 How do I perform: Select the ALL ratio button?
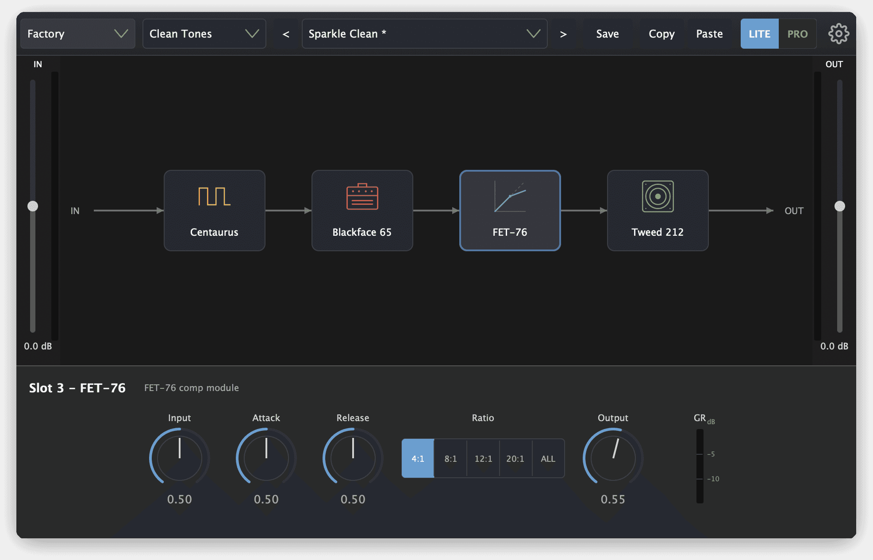[548, 458]
